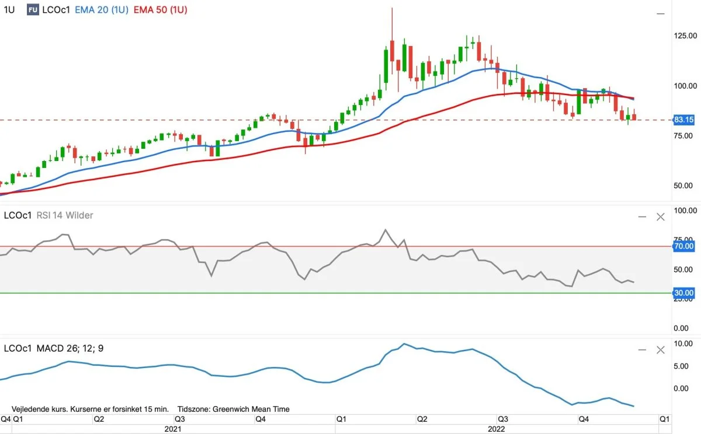Click the EMA 50 (1U) legend label
701x434 pixels.
click(x=161, y=10)
